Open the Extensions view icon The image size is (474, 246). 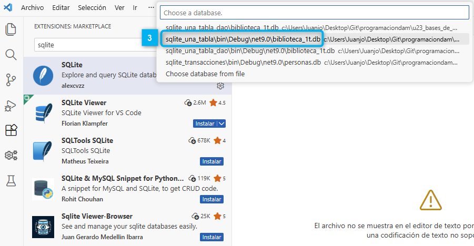pyautogui.click(x=11, y=130)
